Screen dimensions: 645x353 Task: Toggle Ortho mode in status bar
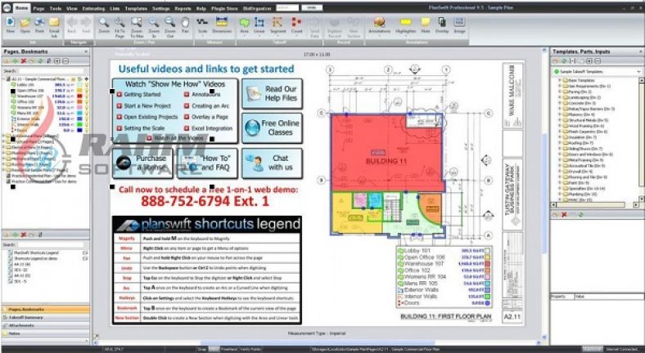coord(214,349)
